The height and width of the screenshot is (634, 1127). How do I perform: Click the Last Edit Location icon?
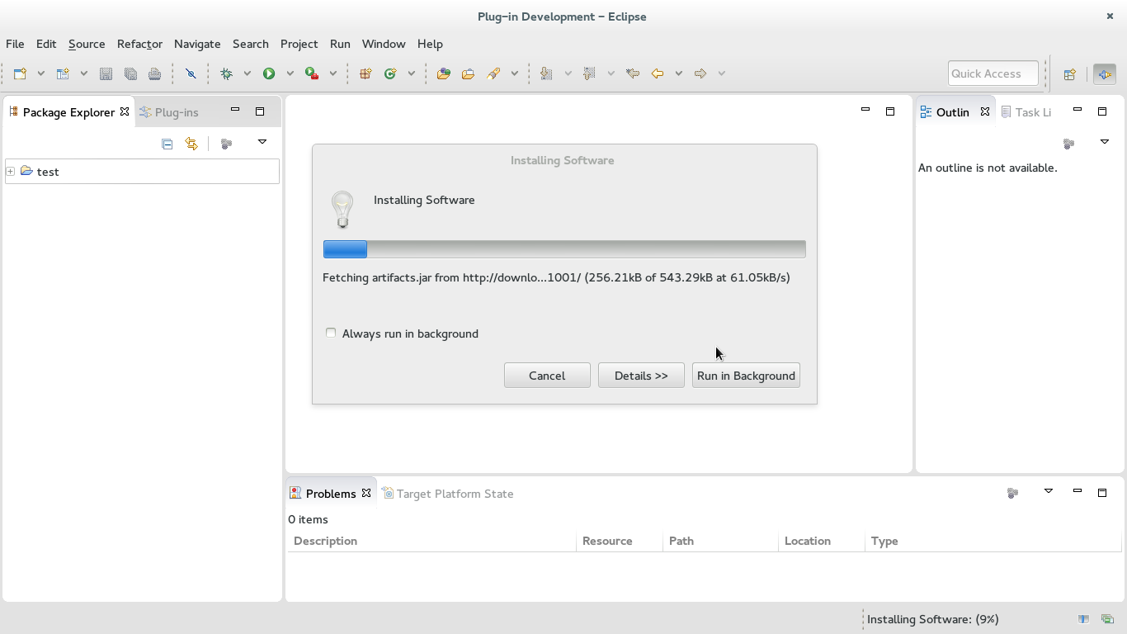point(633,73)
